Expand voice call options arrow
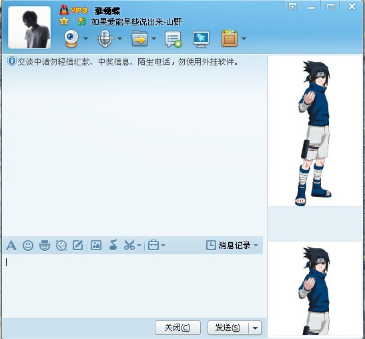The height and width of the screenshot is (339, 365). (119, 39)
